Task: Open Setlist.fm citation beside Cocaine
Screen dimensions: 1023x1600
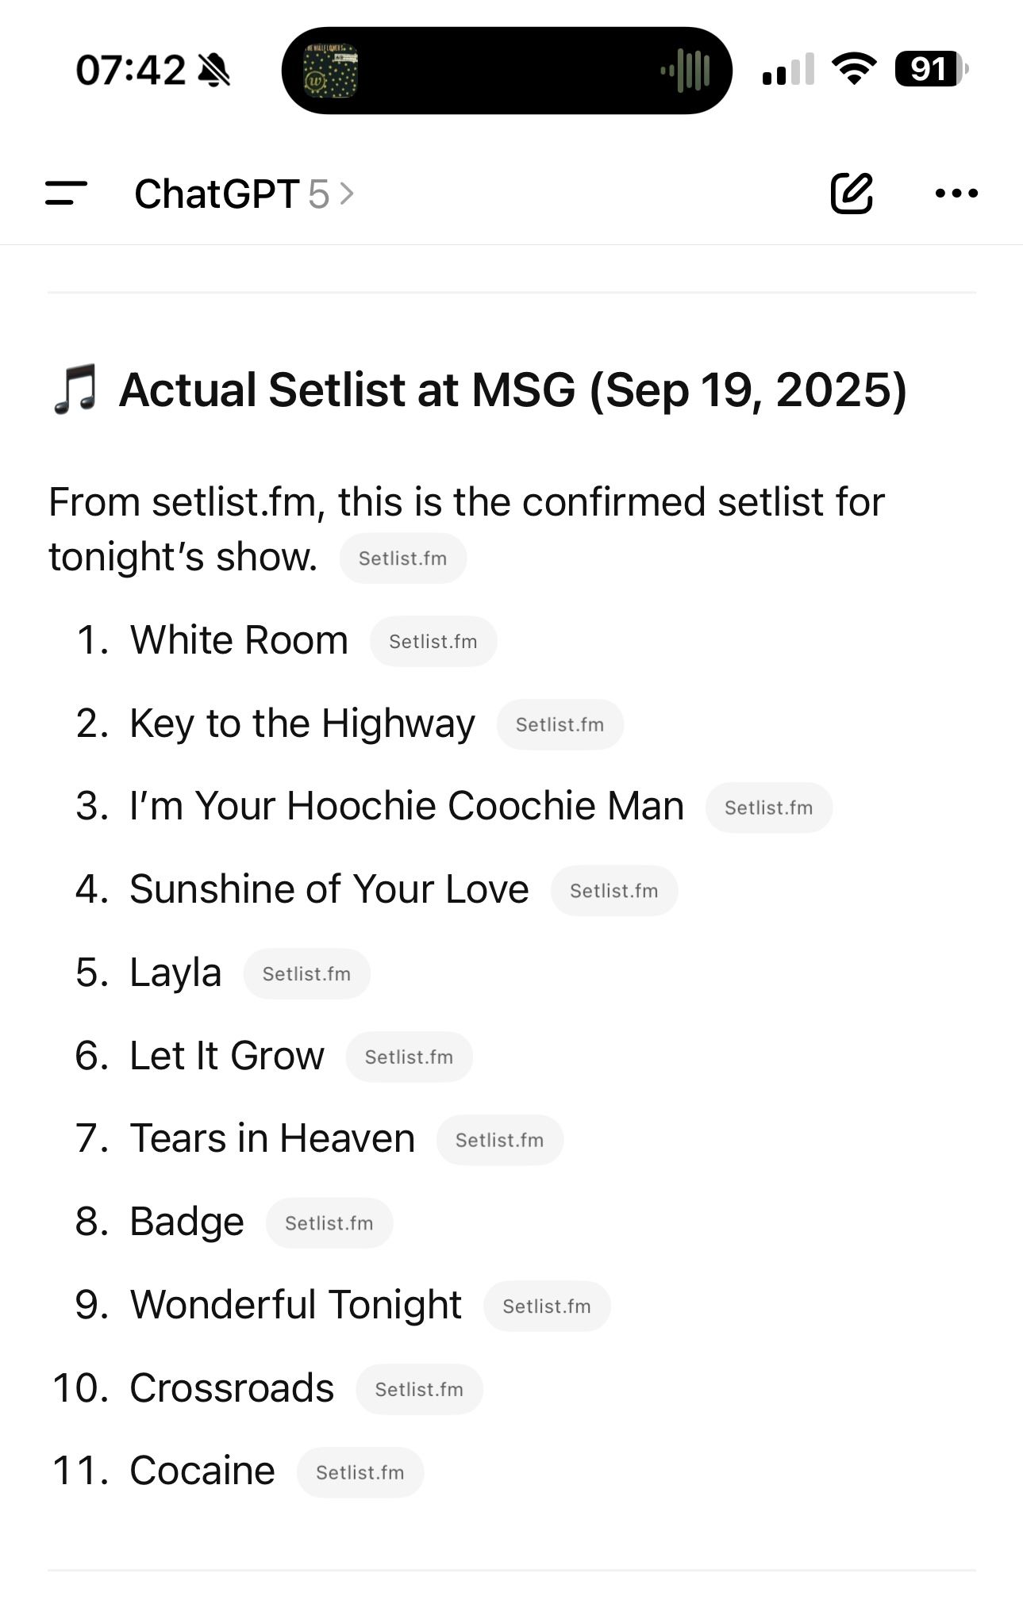Action: pos(360,1472)
